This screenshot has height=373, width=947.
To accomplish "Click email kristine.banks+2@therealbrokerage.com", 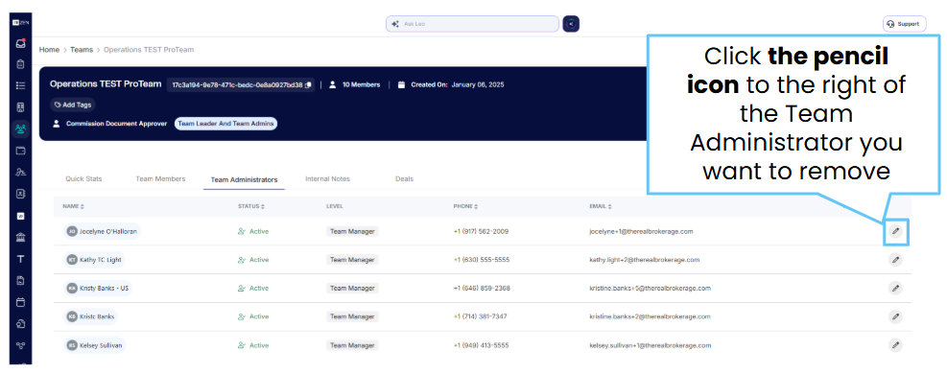I will pyautogui.click(x=650, y=316).
